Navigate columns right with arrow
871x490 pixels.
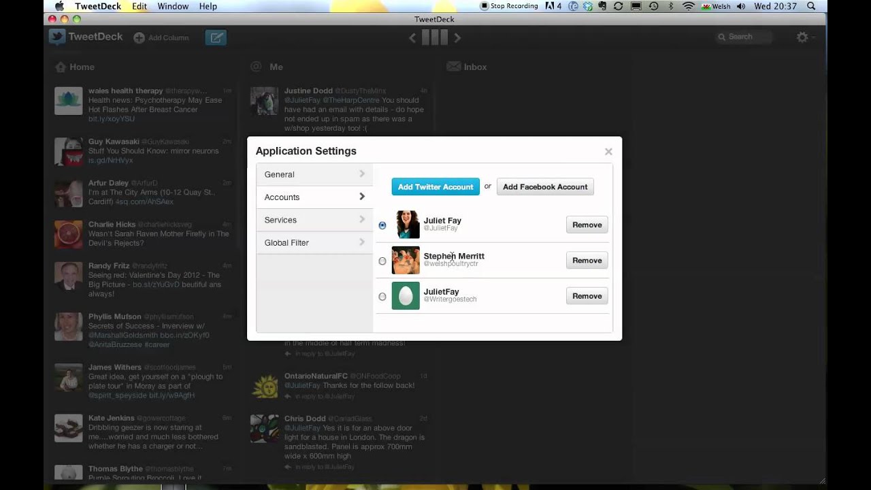pyautogui.click(x=457, y=38)
